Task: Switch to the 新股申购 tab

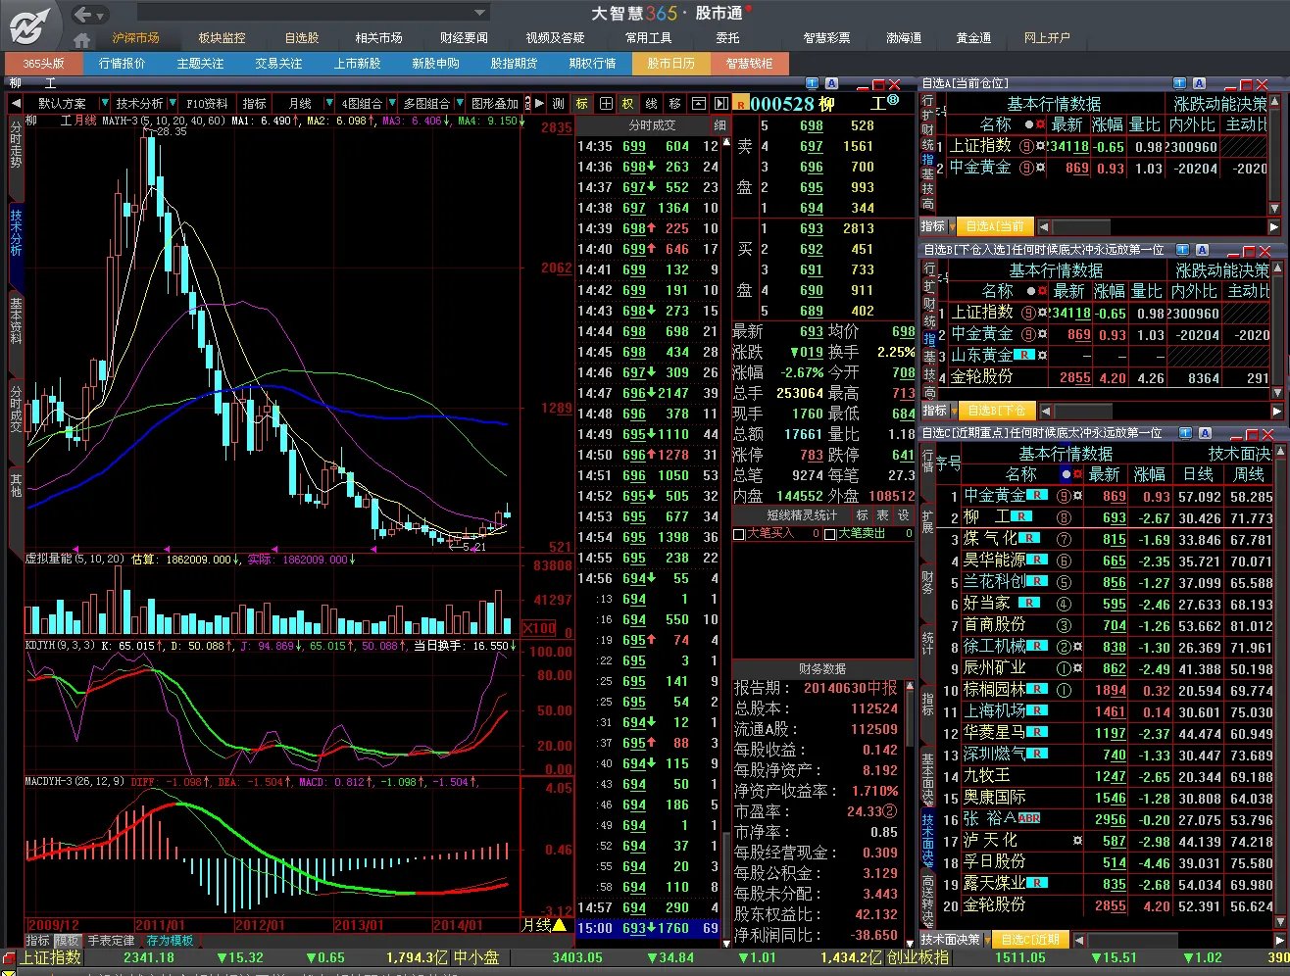Action: 435,64
